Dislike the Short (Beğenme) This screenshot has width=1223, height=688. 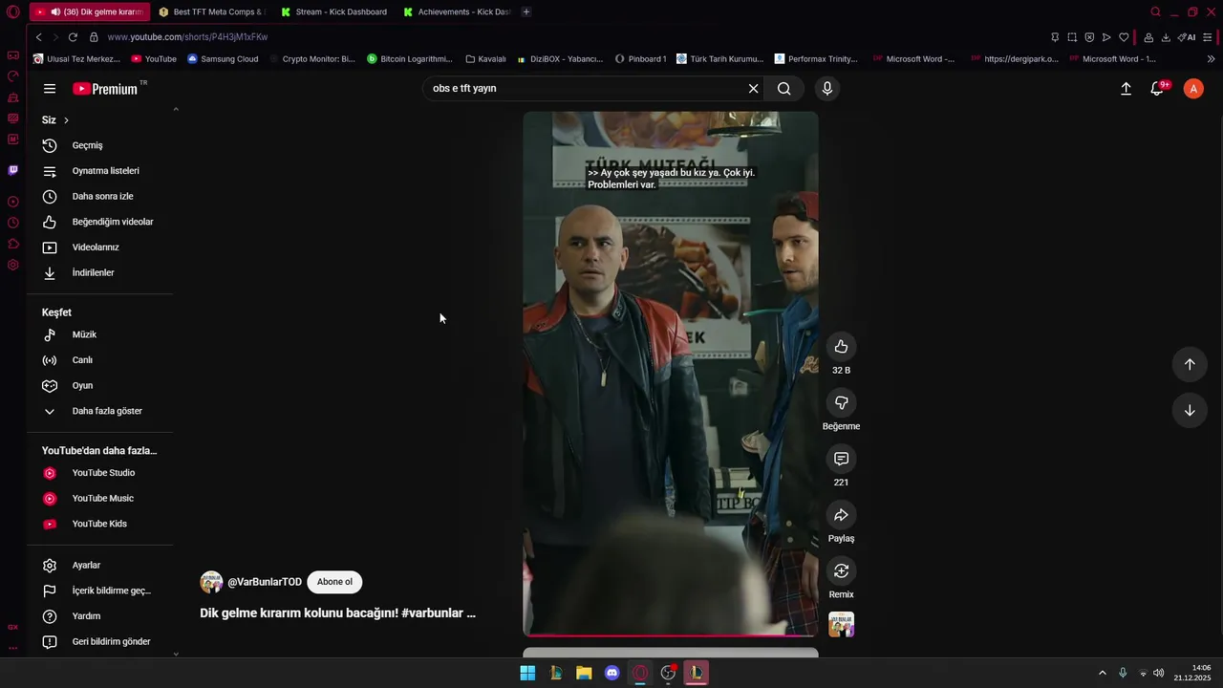coord(841,403)
